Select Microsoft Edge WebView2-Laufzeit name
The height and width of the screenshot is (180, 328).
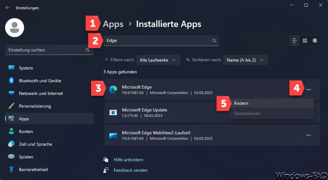[x=156, y=133]
